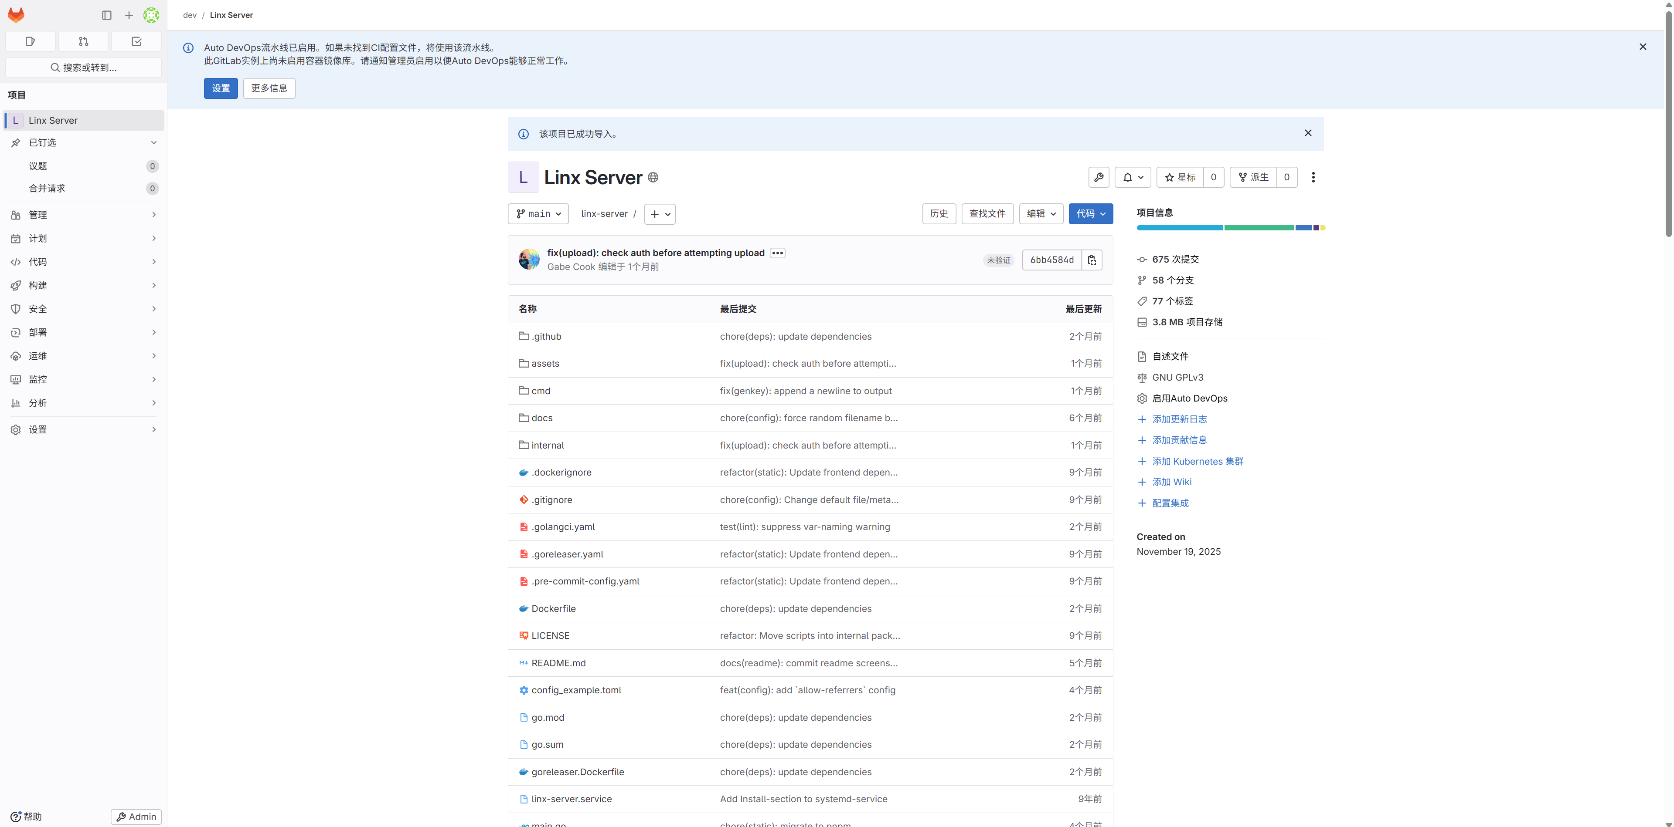Click the 更多信息 button
The width and height of the screenshot is (1674, 827).
(269, 88)
